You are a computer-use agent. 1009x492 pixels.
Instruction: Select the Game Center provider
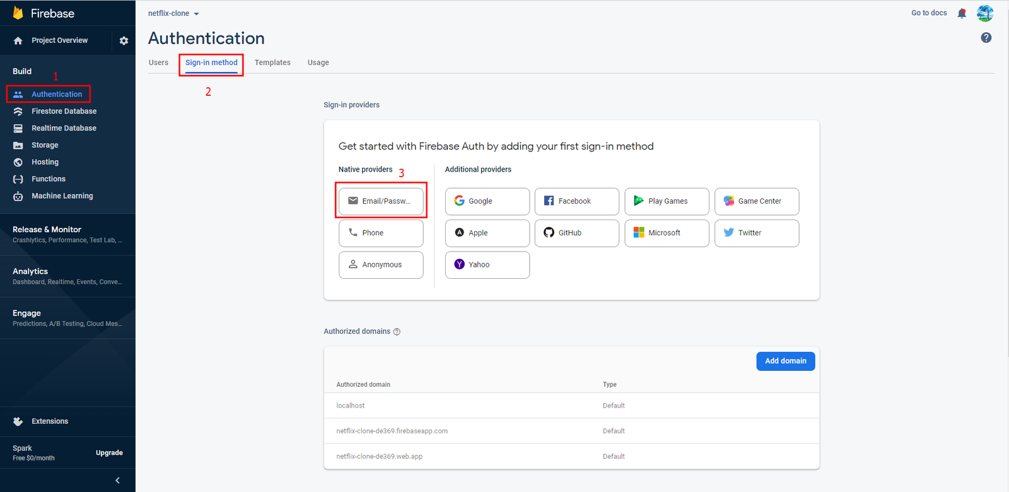point(757,201)
